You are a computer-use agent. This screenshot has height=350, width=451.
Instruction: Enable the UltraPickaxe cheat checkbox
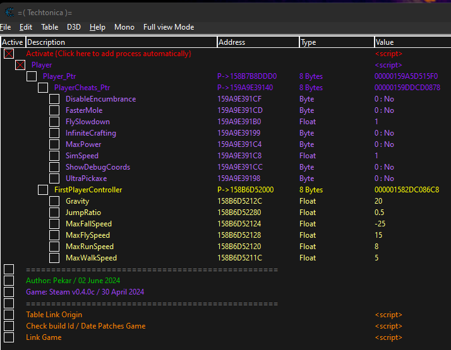tap(54, 178)
